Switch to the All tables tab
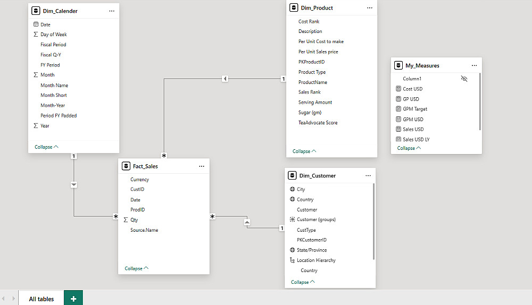 click(41, 299)
